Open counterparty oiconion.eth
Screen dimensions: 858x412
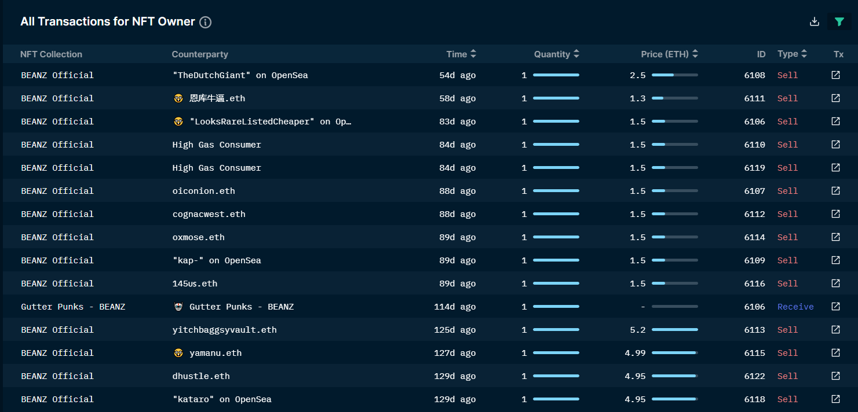point(203,191)
